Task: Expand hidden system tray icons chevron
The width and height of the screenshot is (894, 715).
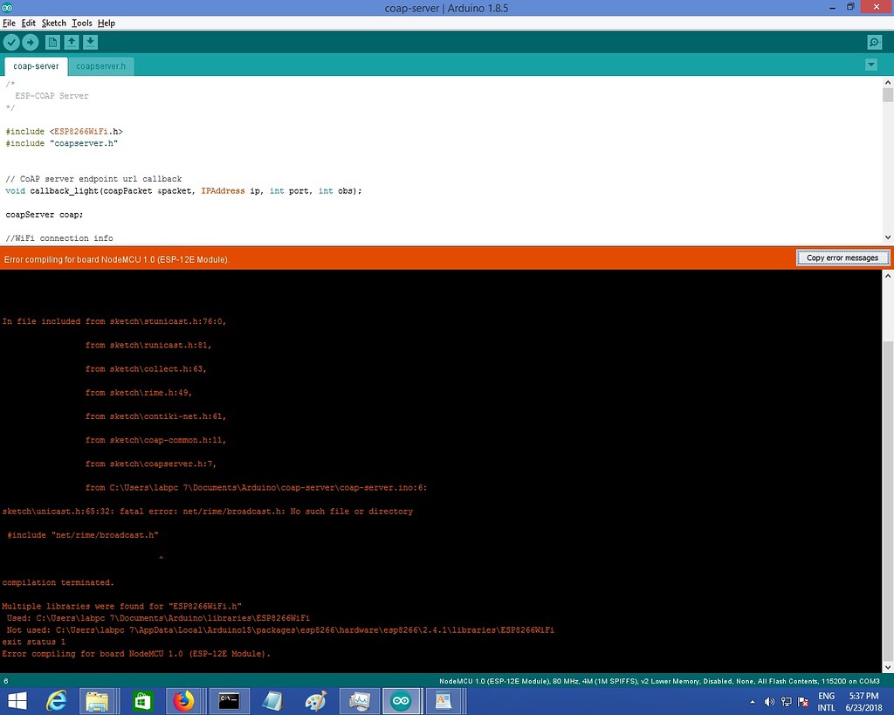Action: 752,701
